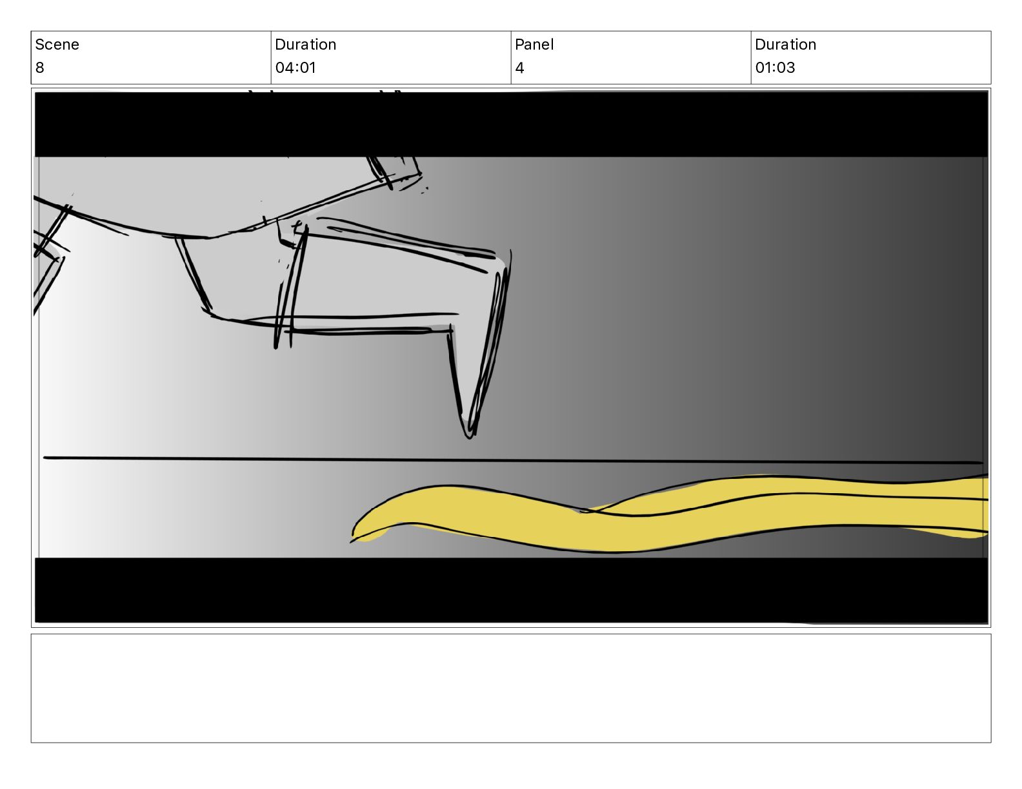The height and width of the screenshot is (789, 1022).
Task: Select scene number value "8"
Action: click(40, 68)
